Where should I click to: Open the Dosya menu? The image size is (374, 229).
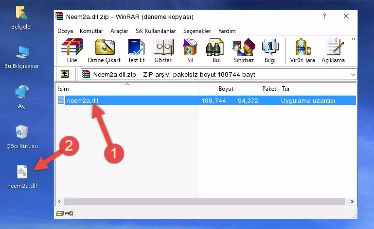coord(65,31)
